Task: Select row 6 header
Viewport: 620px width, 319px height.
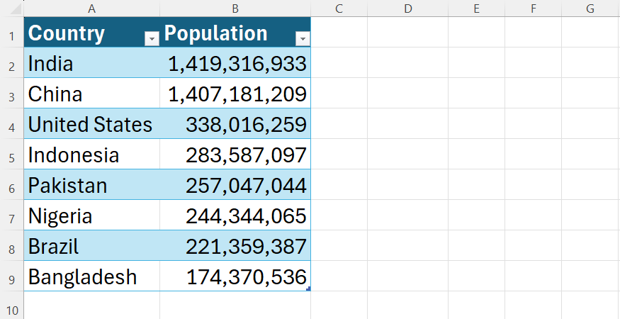Action: [12, 184]
